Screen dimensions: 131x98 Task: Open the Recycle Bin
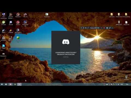126,78
